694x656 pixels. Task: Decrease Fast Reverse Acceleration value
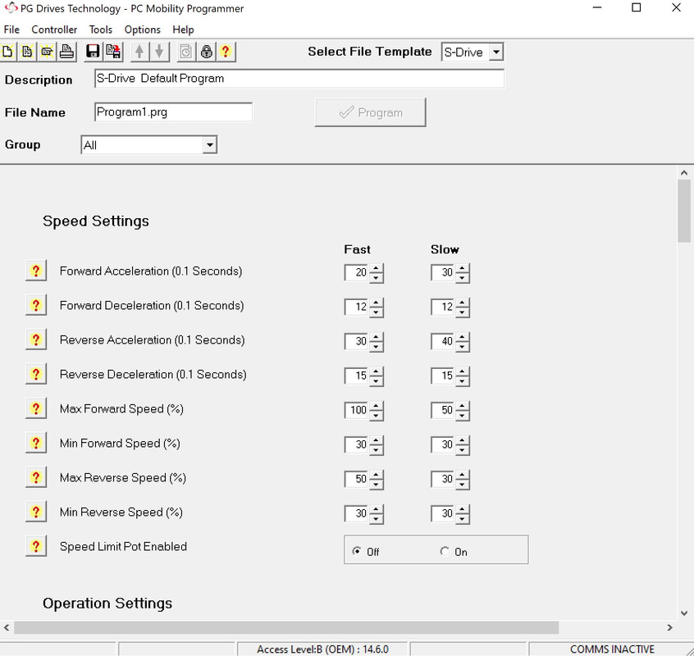pyautogui.click(x=377, y=347)
